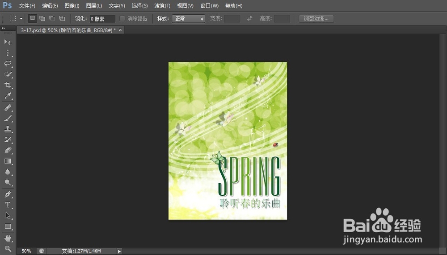The width and height of the screenshot is (447, 255).
Task: Select the Crop tool
Action: tap(8, 85)
